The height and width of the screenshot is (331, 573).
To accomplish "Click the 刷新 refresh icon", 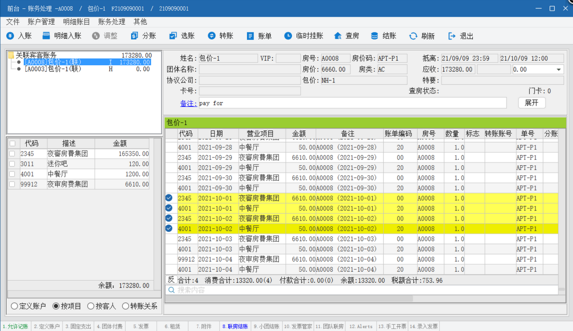I will tap(413, 36).
